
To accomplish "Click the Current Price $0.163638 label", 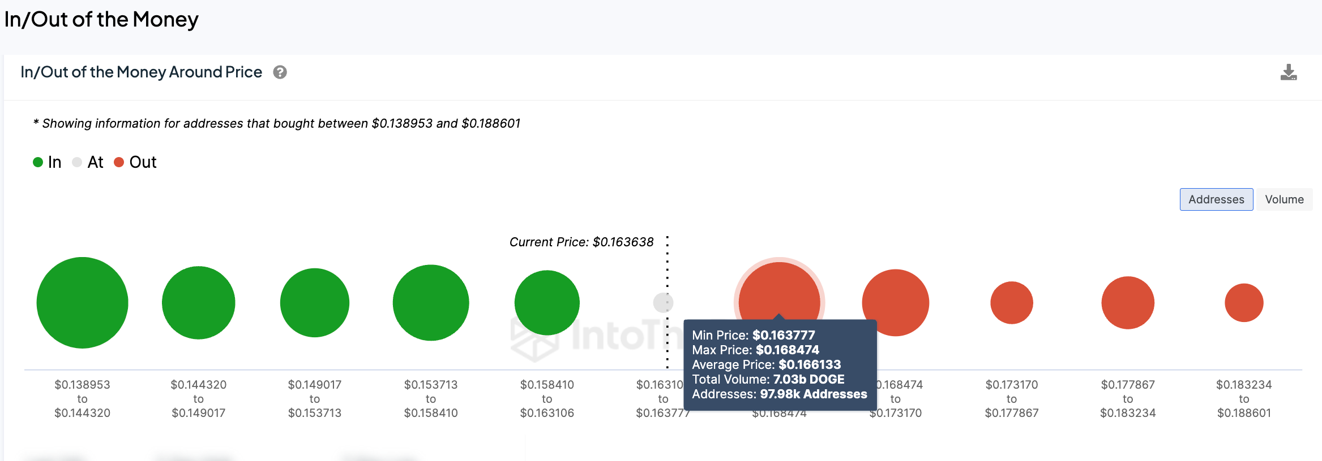I will [x=581, y=242].
